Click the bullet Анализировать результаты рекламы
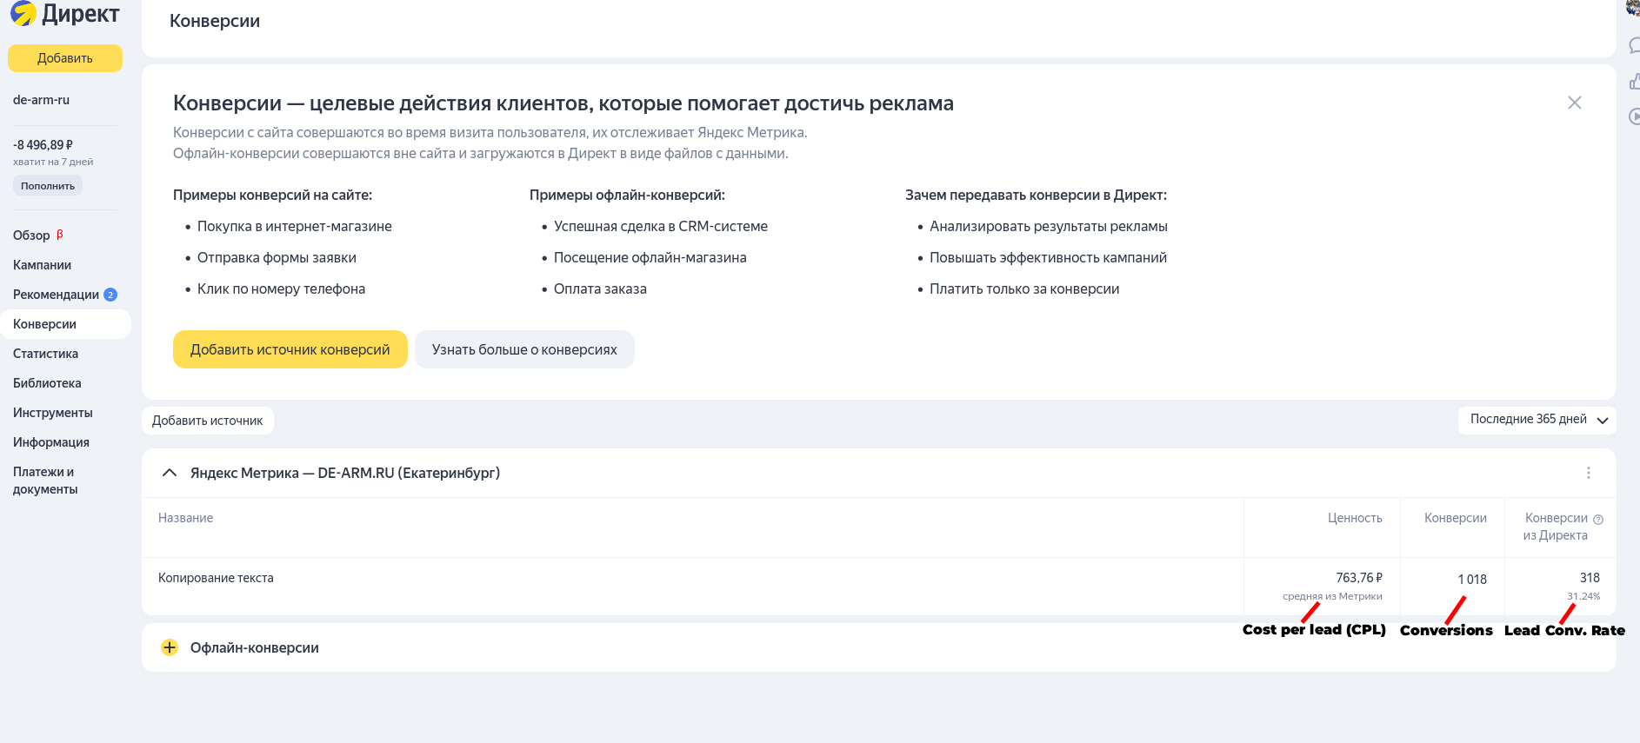1640x743 pixels. pos(1049,227)
